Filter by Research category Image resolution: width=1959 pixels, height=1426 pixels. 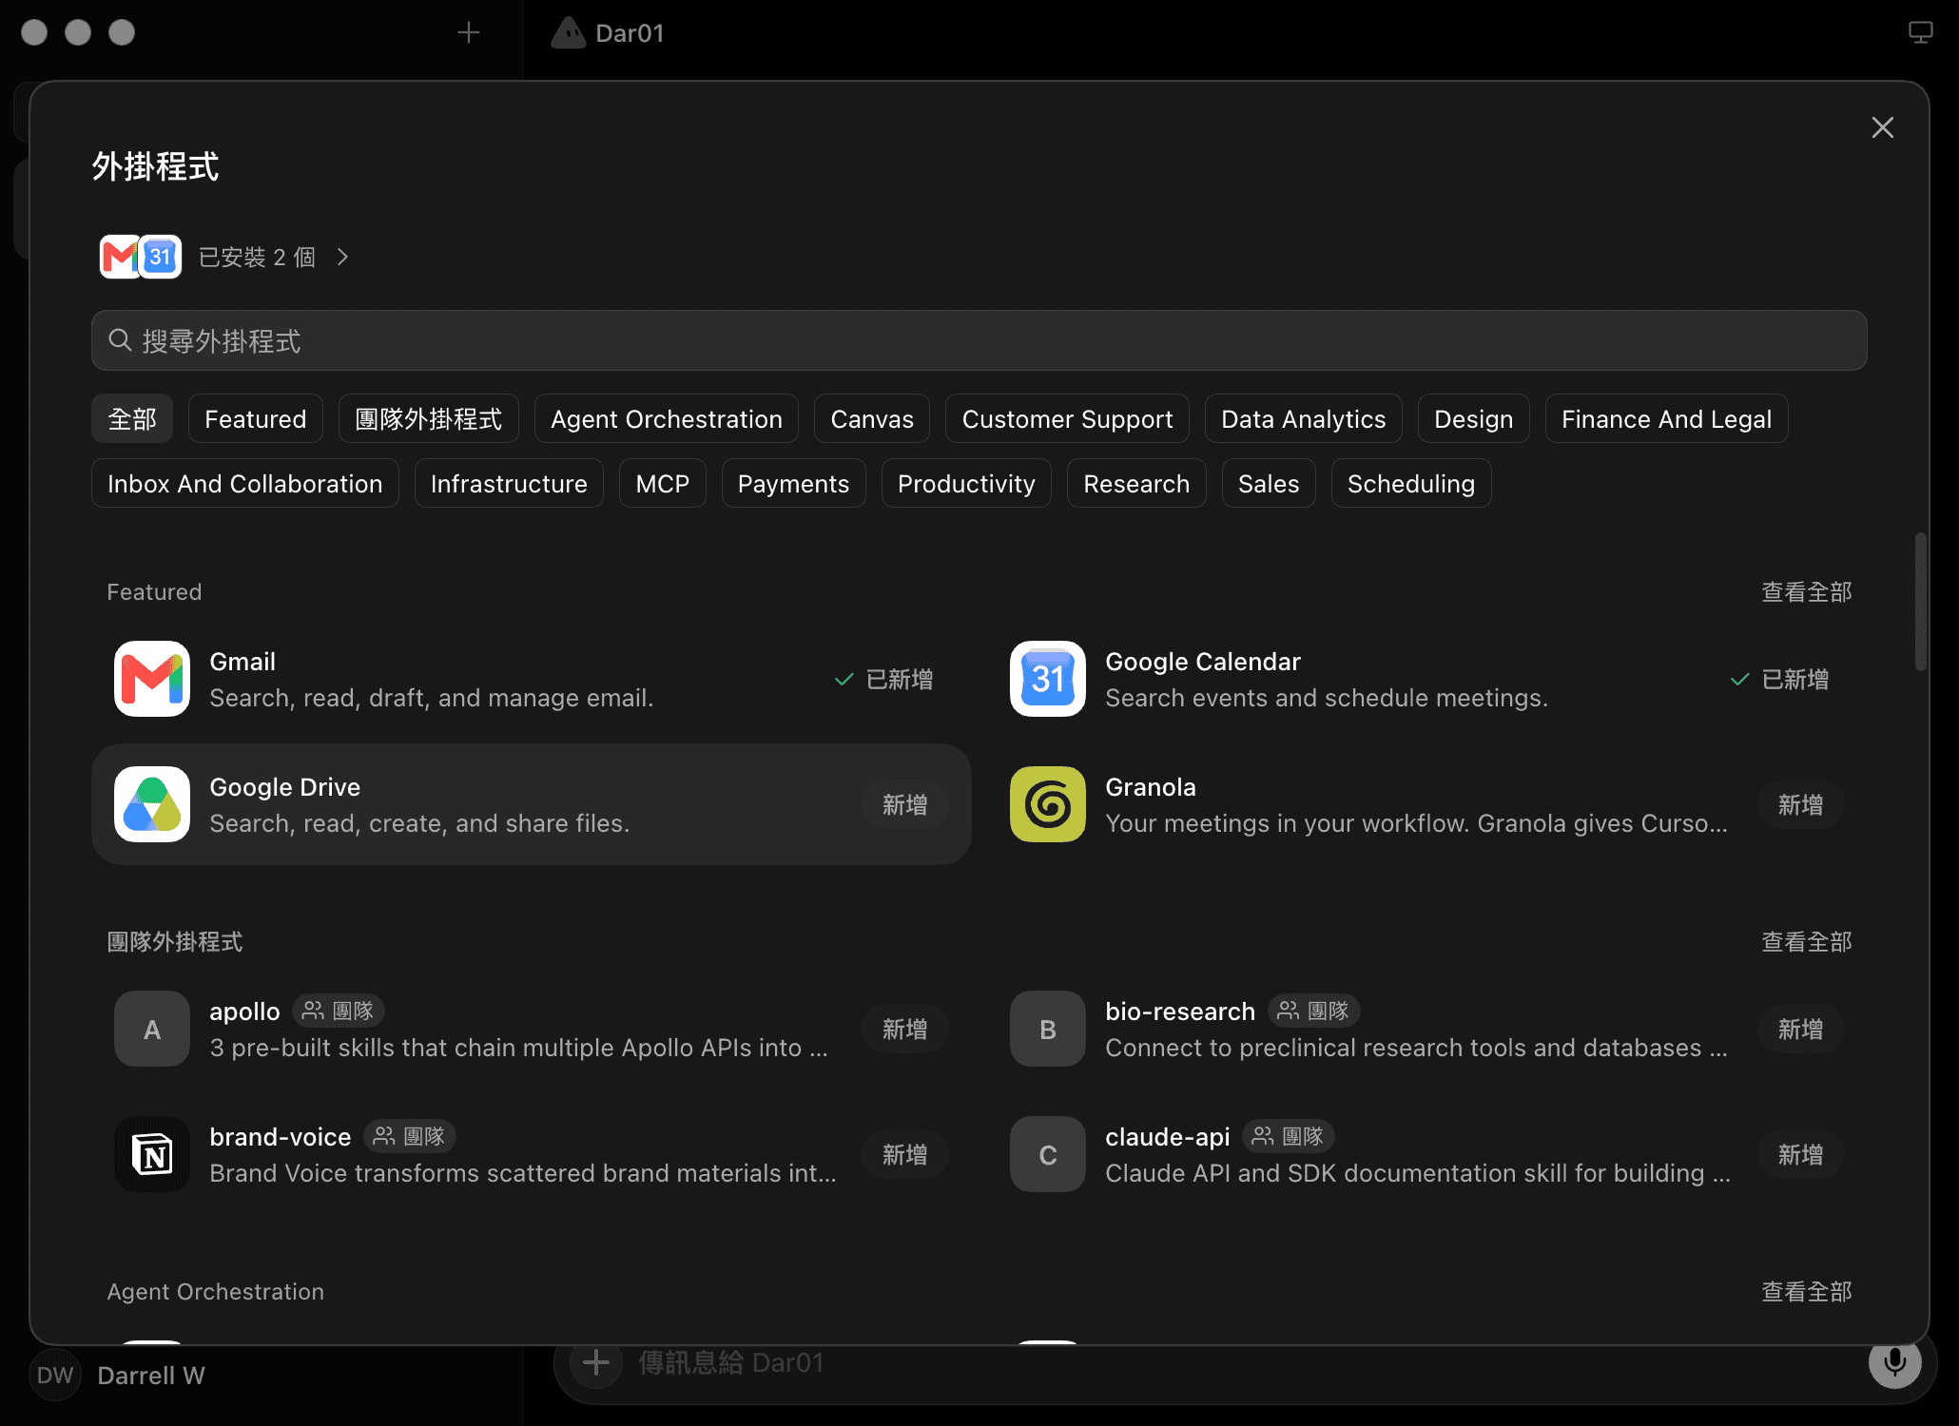pyautogui.click(x=1136, y=483)
